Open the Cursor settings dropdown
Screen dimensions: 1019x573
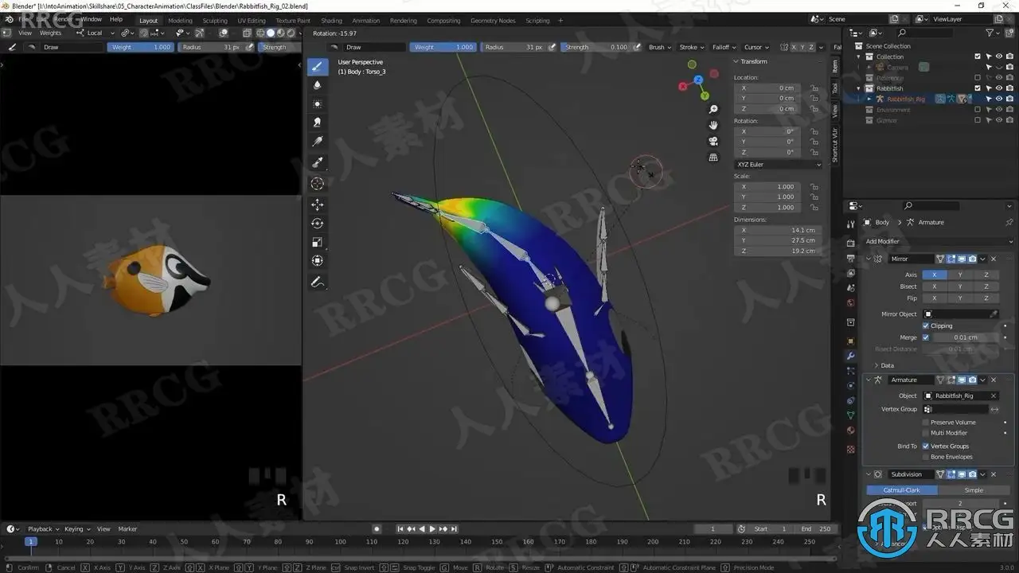coord(755,47)
